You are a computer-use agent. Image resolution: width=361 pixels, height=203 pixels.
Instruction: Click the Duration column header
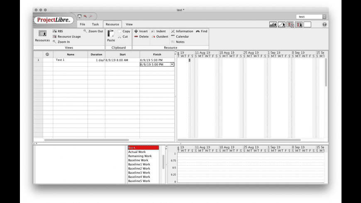coord(96,55)
